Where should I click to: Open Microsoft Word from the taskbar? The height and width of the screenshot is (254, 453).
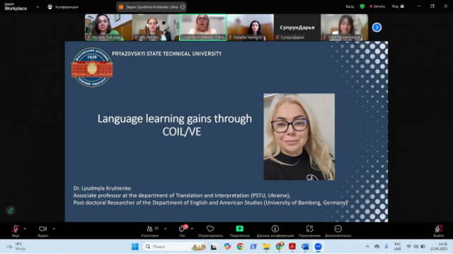[x=305, y=246]
